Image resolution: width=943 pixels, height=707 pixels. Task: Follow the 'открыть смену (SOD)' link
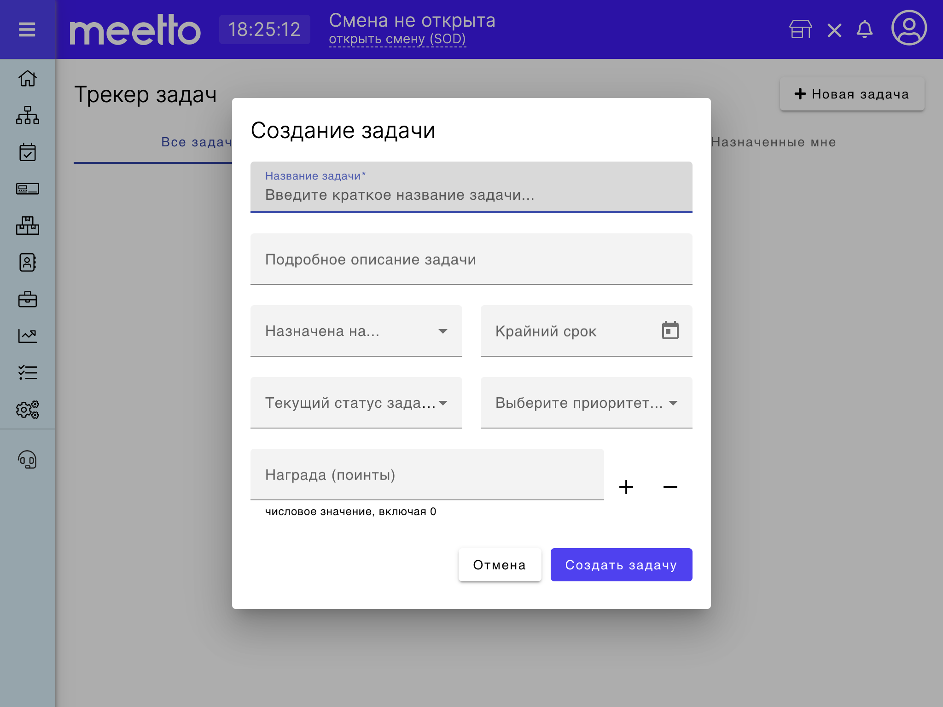397,40
